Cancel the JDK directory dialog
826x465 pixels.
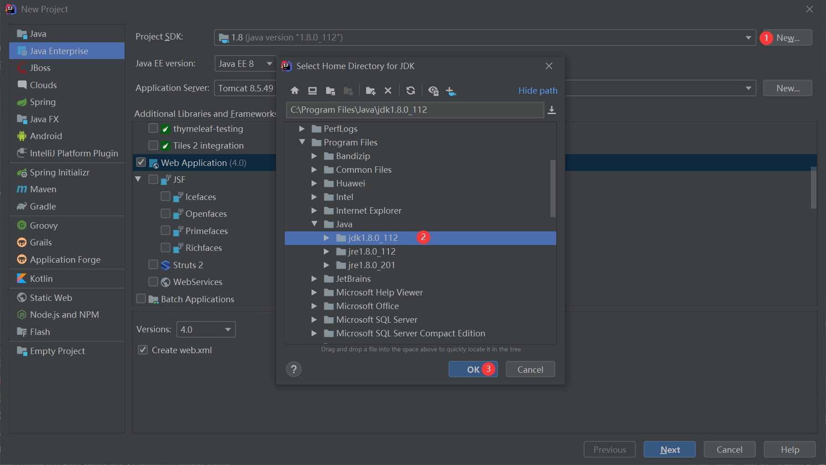click(530, 369)
